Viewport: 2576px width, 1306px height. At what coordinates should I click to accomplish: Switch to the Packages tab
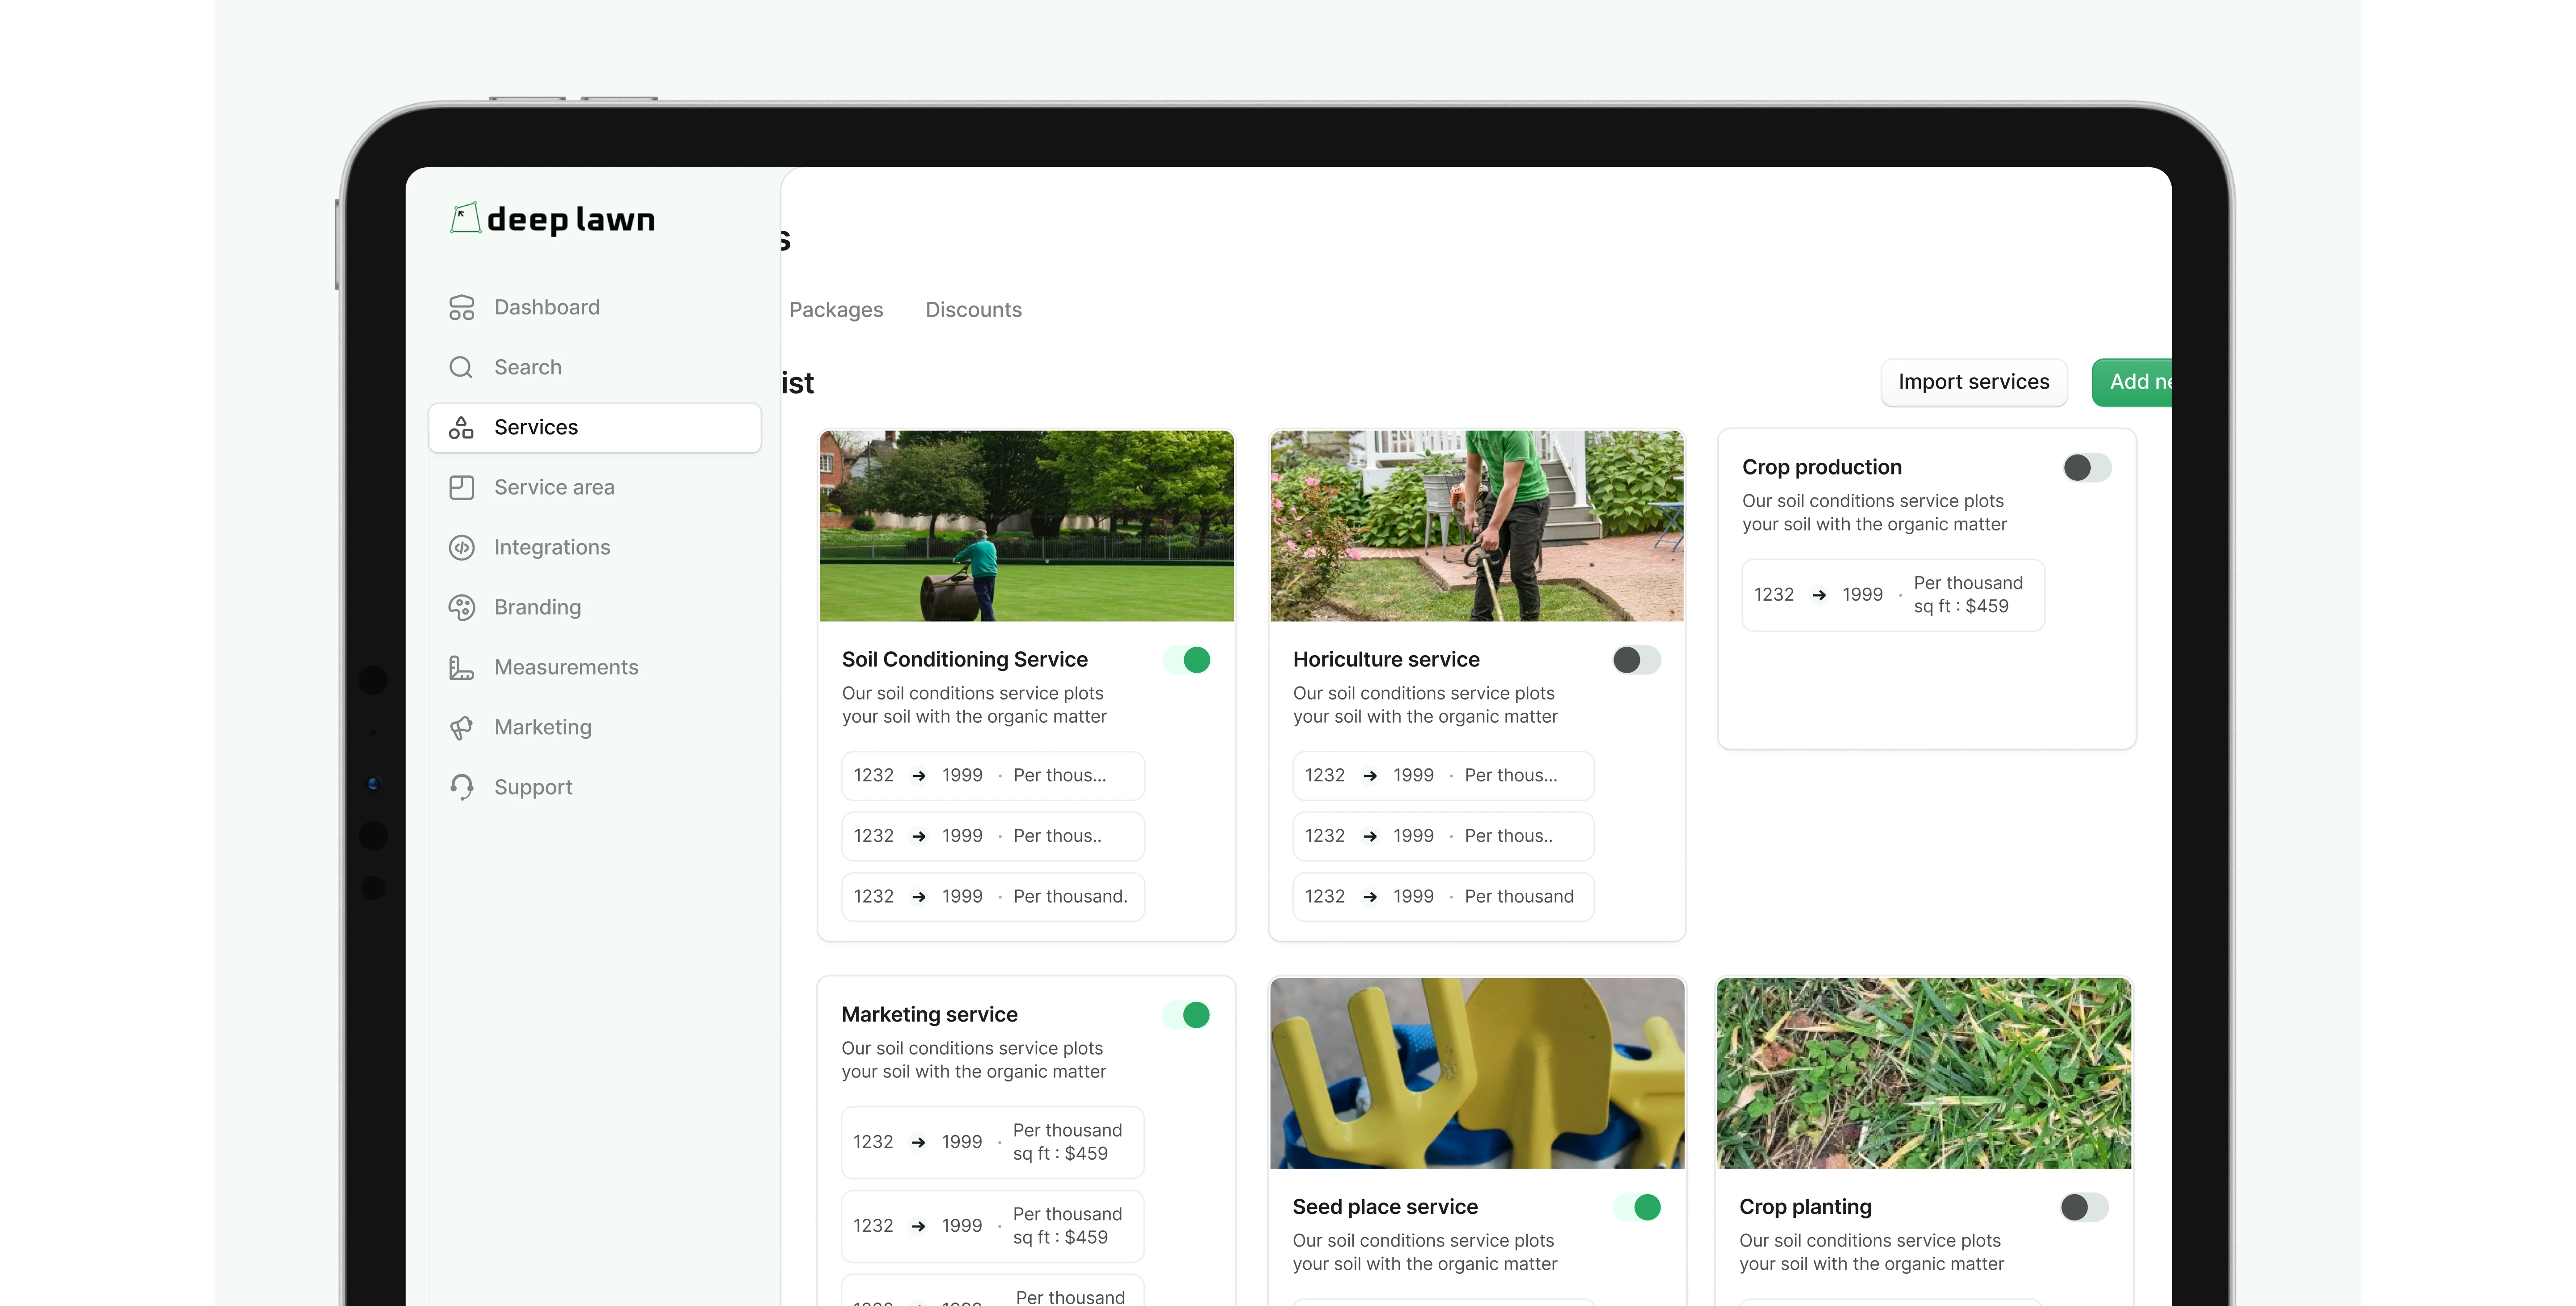pyautogui.click(x=836, y=310)
